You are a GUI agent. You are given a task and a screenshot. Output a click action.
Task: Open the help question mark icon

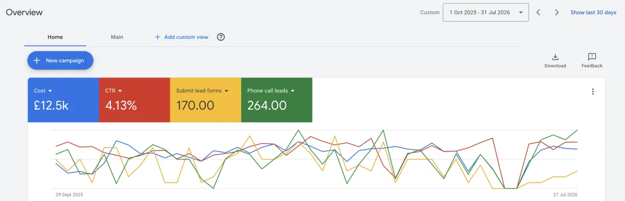coord(221,37)
